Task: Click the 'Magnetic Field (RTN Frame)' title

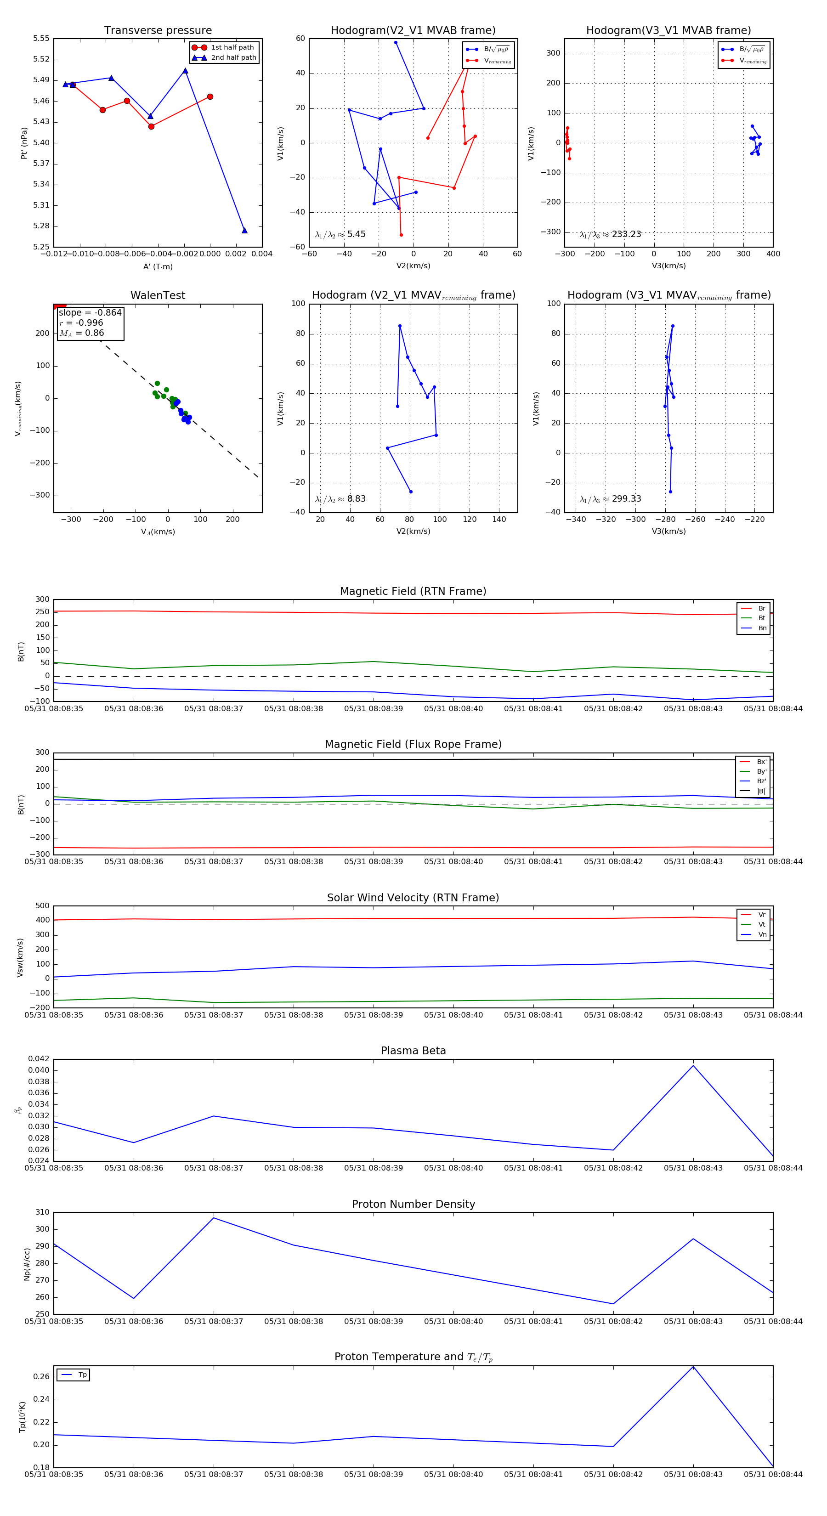Action: tap(413, 591)
